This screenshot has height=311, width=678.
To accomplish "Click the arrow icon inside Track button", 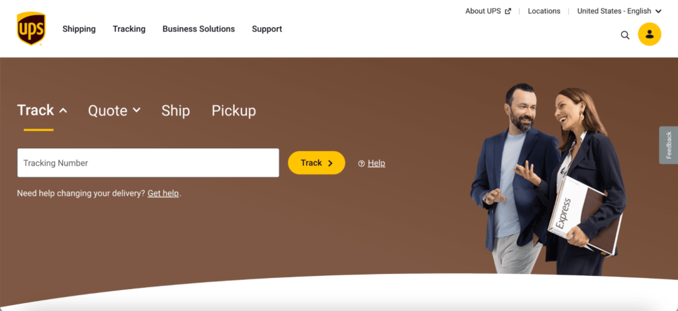I will pos(330,163).
